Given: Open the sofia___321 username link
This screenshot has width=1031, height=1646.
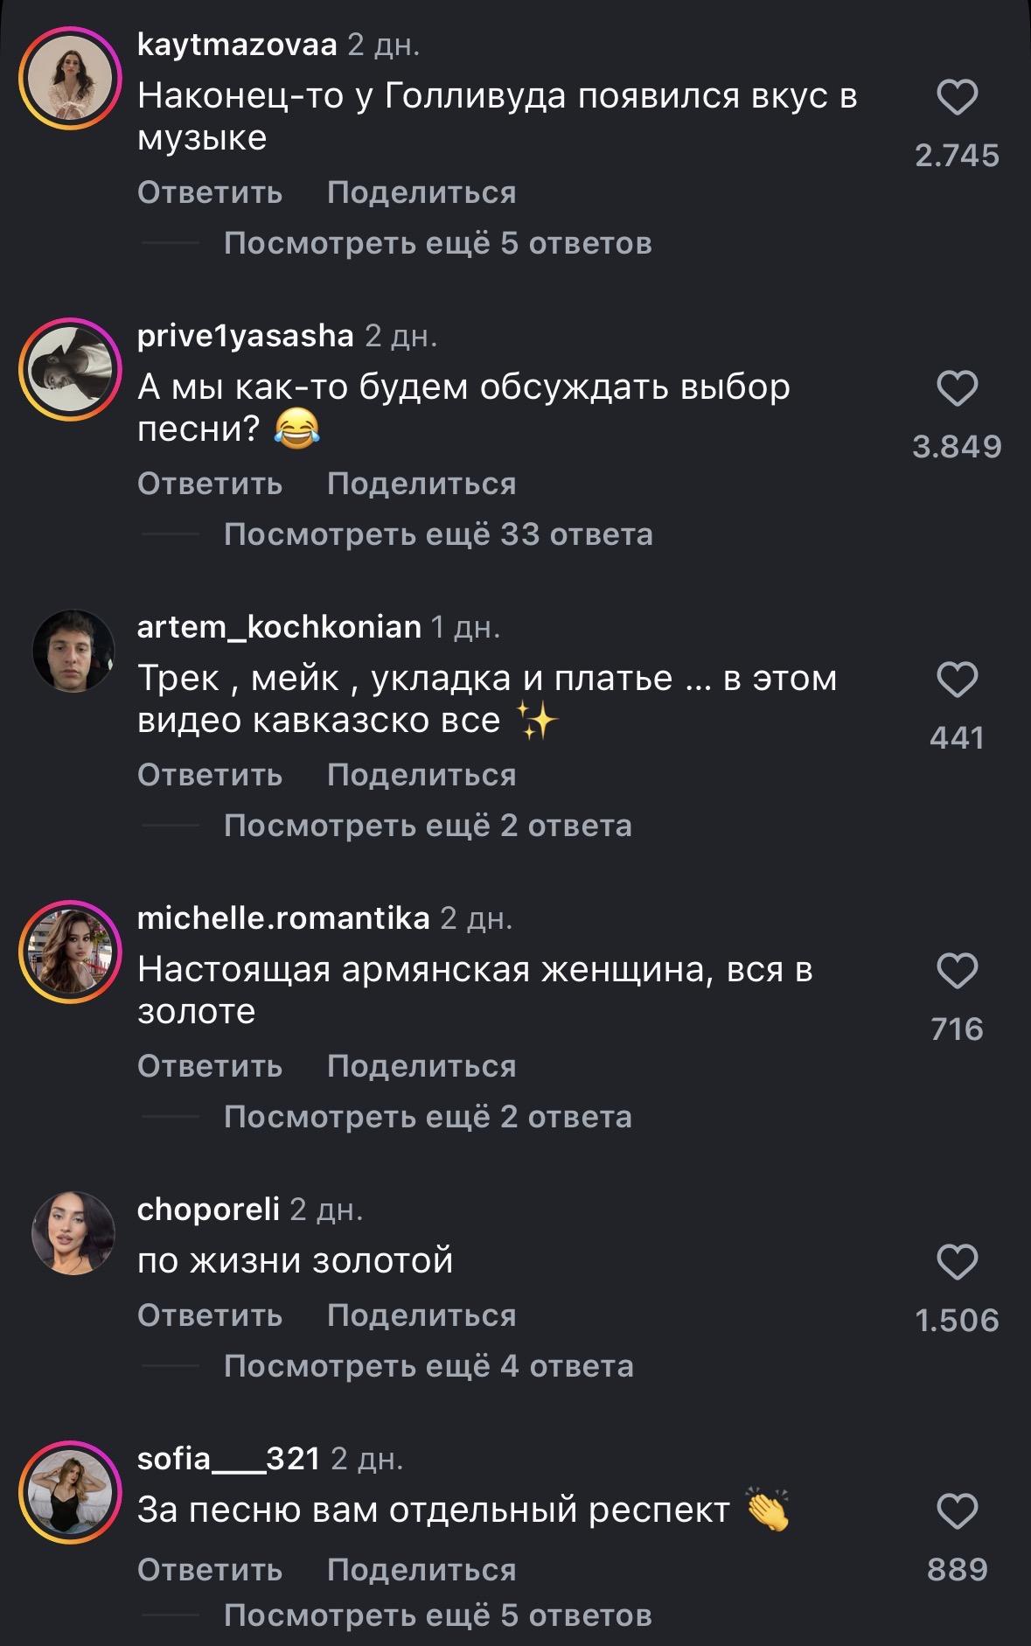Looking at the screenshot, I should pos(229,1459).
